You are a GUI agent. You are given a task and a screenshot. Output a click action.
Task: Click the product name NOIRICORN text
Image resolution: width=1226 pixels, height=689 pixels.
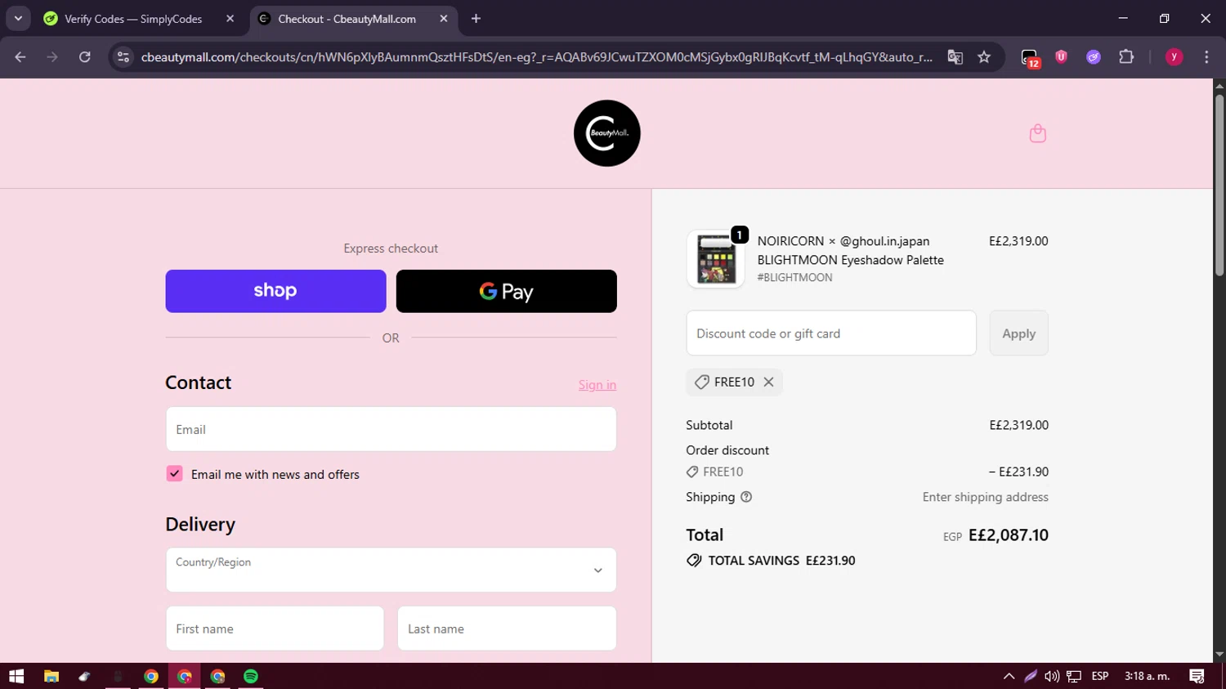click(x=850, y=250)
